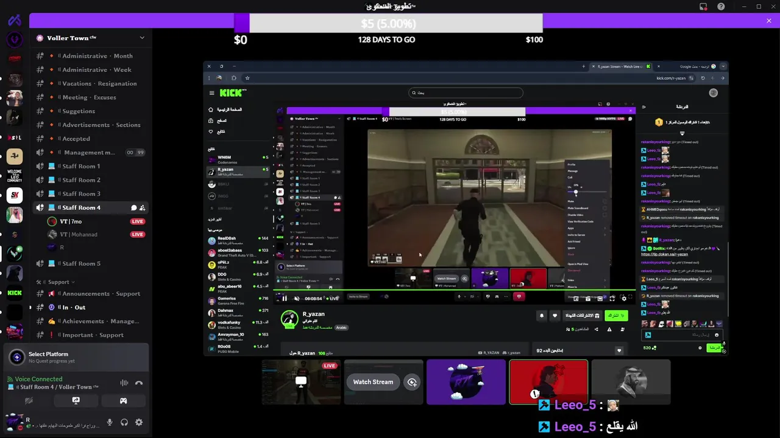Open Advertisements · Sections channel
This screenshot has width=780, height=438.
[91, 125]
